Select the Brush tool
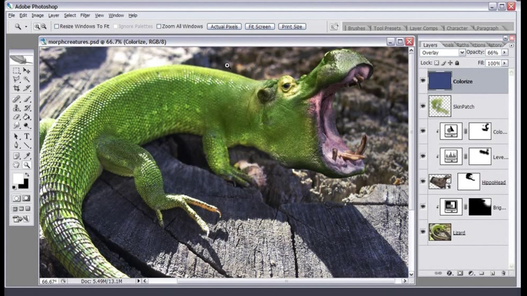Viewport: 527px width, 296px height. coord(27,99)
